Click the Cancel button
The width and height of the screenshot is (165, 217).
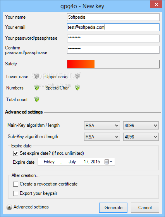tap(145, 208)
